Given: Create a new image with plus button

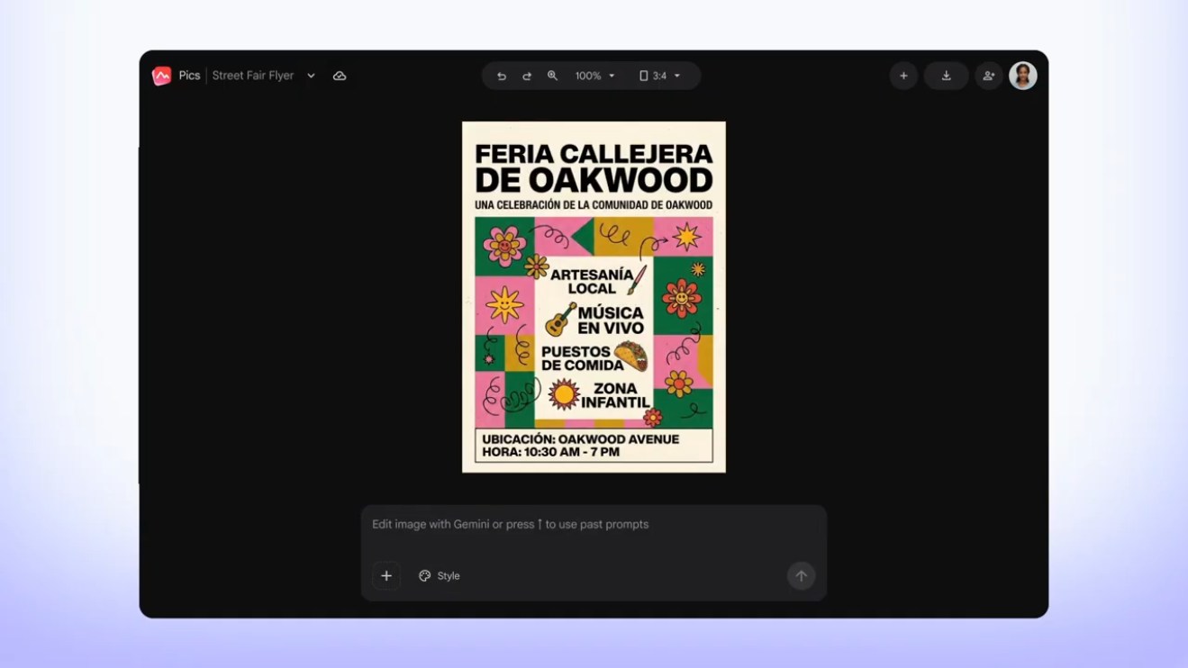Looking at the screenshot, I should point(903,76).
